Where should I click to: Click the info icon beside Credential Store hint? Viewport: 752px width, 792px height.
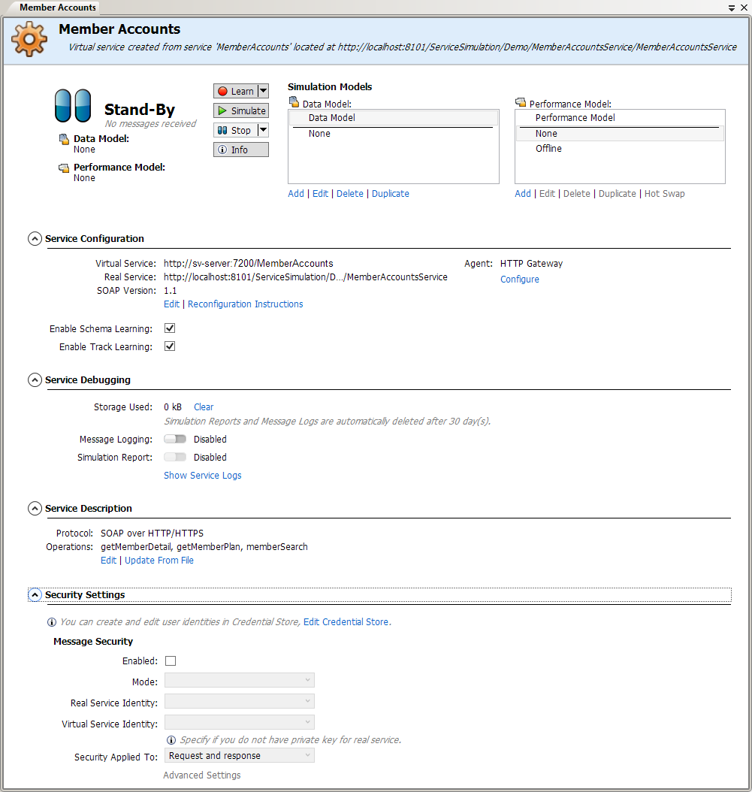52,622
